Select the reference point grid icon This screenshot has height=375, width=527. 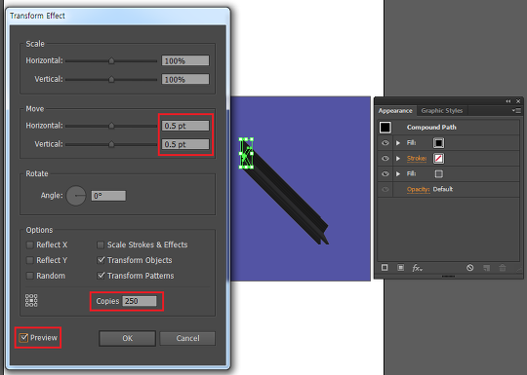[31, 301]
